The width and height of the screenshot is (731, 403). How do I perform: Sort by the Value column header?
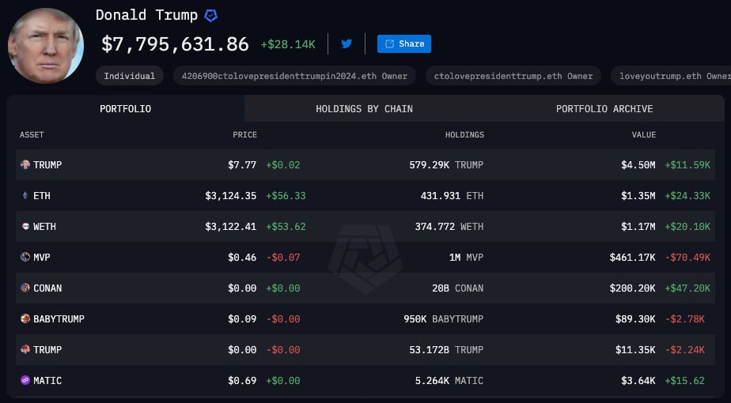643,135
